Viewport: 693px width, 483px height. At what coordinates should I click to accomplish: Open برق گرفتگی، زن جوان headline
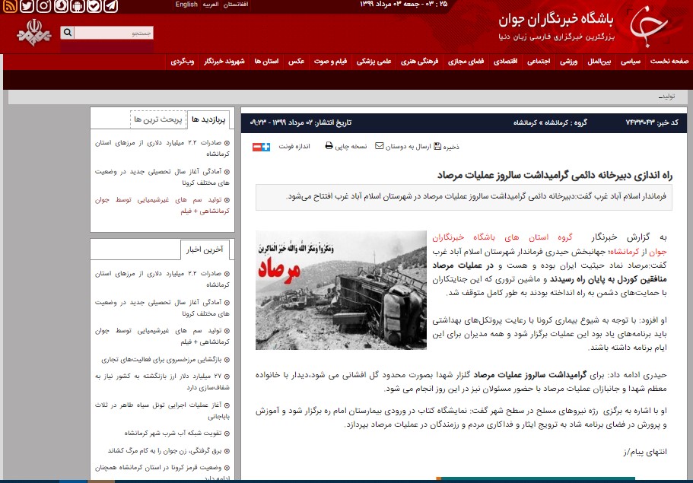(x=169, y=451)
